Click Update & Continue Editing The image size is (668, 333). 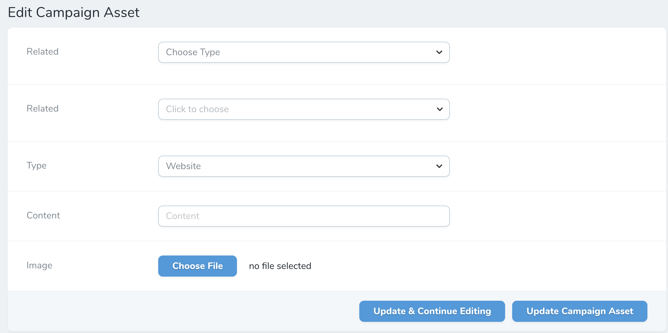click(x=432, y=311)
